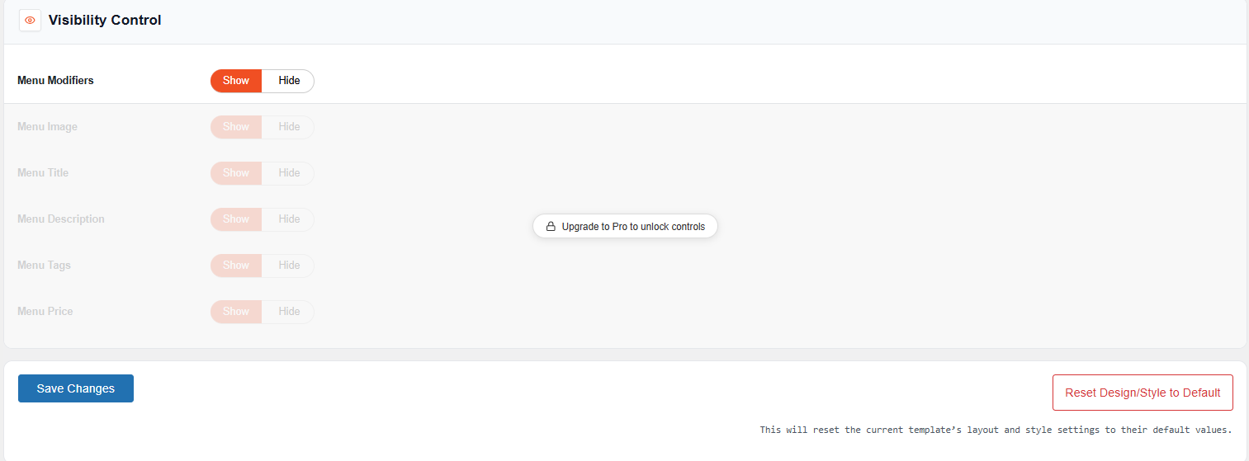Select Show for Menu Price
This screenshot has width=1249, height=461.
tap(236, 312)
